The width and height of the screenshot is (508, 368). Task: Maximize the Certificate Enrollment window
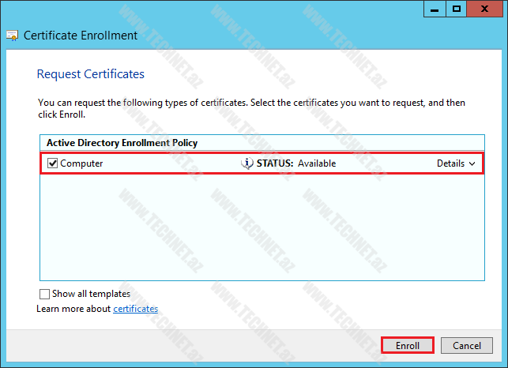pos(456,9)
